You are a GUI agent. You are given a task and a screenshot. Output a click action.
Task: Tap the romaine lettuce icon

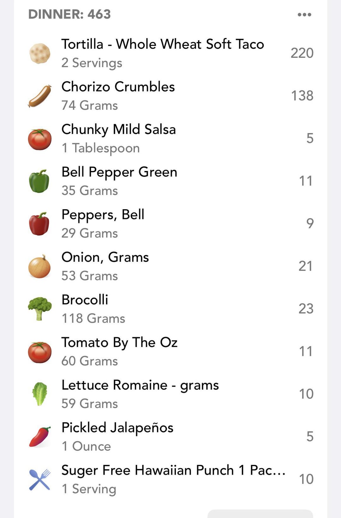tap(40, 394)
